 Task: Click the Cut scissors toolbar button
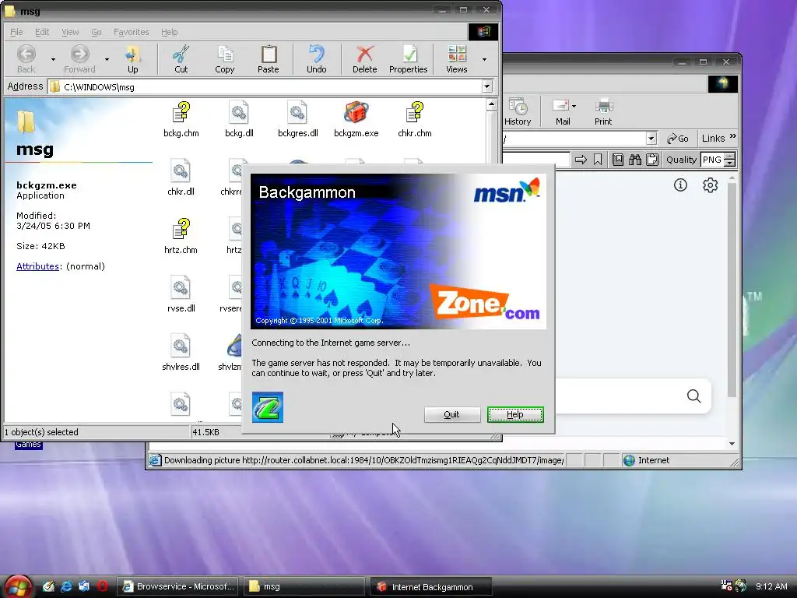pyautogui.click(x=181, y=59)
